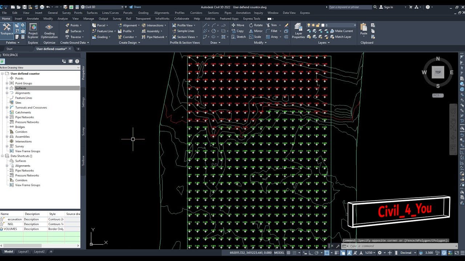The height and width of the screenshot is (261, 465).
Task: Click the Match Layer button
Action: click(x=341, y=37)
